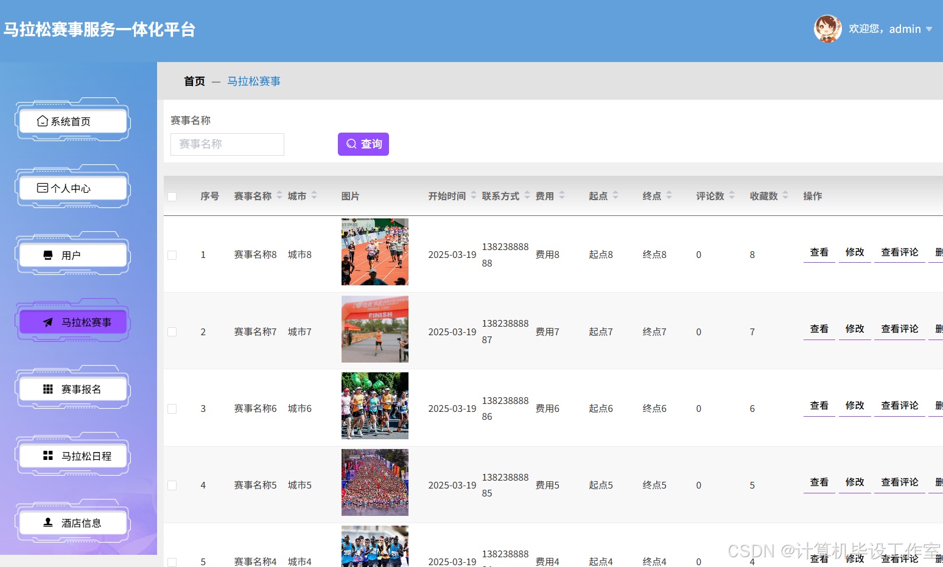Sort the table by 终点 column

coord(669,195)
